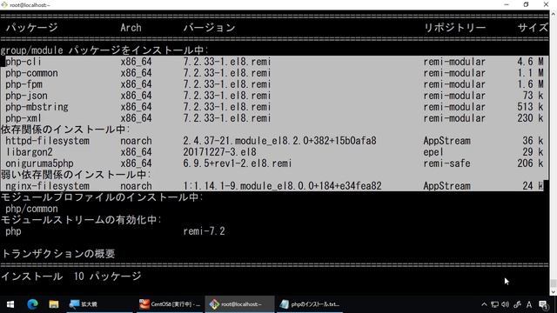Click the php-common package name

(31, 73)
